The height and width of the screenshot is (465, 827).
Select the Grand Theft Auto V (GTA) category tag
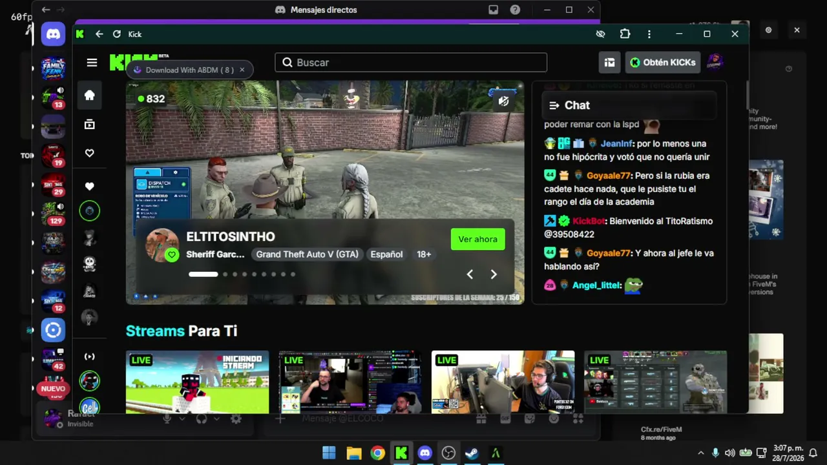pyautogui.click(x=307, y=254)
